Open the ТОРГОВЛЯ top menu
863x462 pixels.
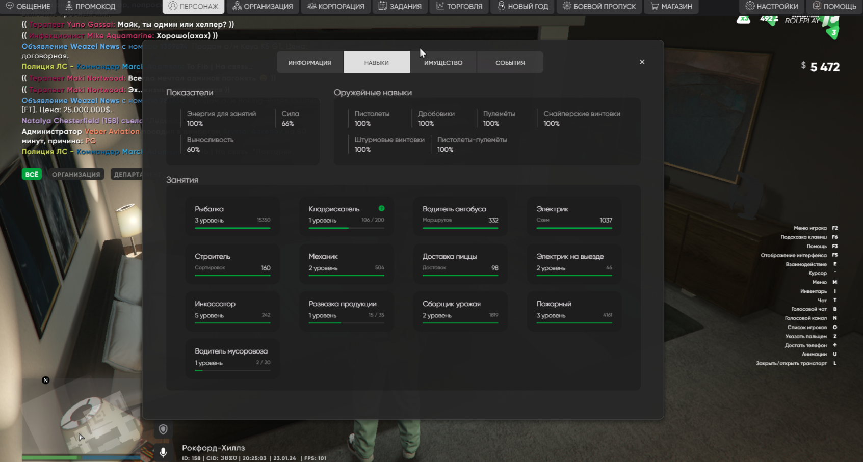pyautogui.click(x=459, y=6)
